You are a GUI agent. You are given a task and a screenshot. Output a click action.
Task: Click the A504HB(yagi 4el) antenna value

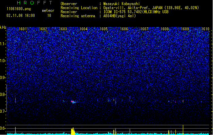120,16
